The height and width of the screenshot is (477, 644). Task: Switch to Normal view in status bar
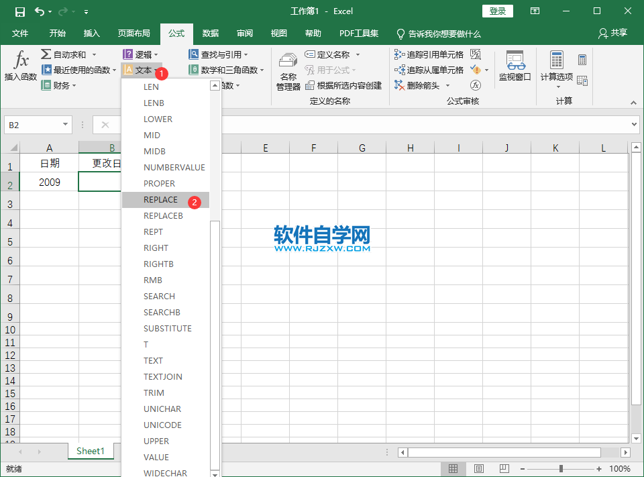453,468
